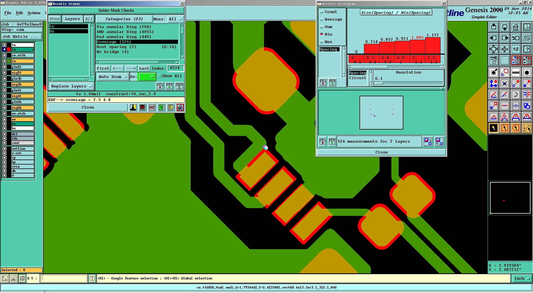
Task: Click the 1:2 zoom ratio icon
Action: (x=516, y=49)
